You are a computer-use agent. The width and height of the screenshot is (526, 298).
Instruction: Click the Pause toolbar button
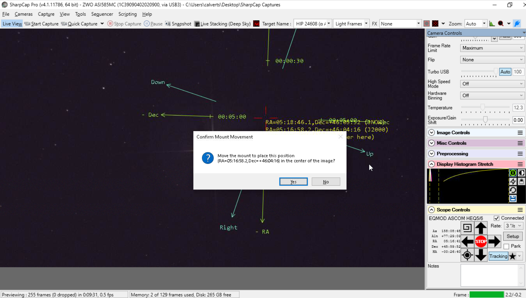[153, 24]
